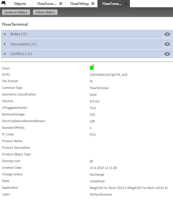The image size is (173, 202).
Task: Expand the Notes section arrow
Action: point(5,34)
